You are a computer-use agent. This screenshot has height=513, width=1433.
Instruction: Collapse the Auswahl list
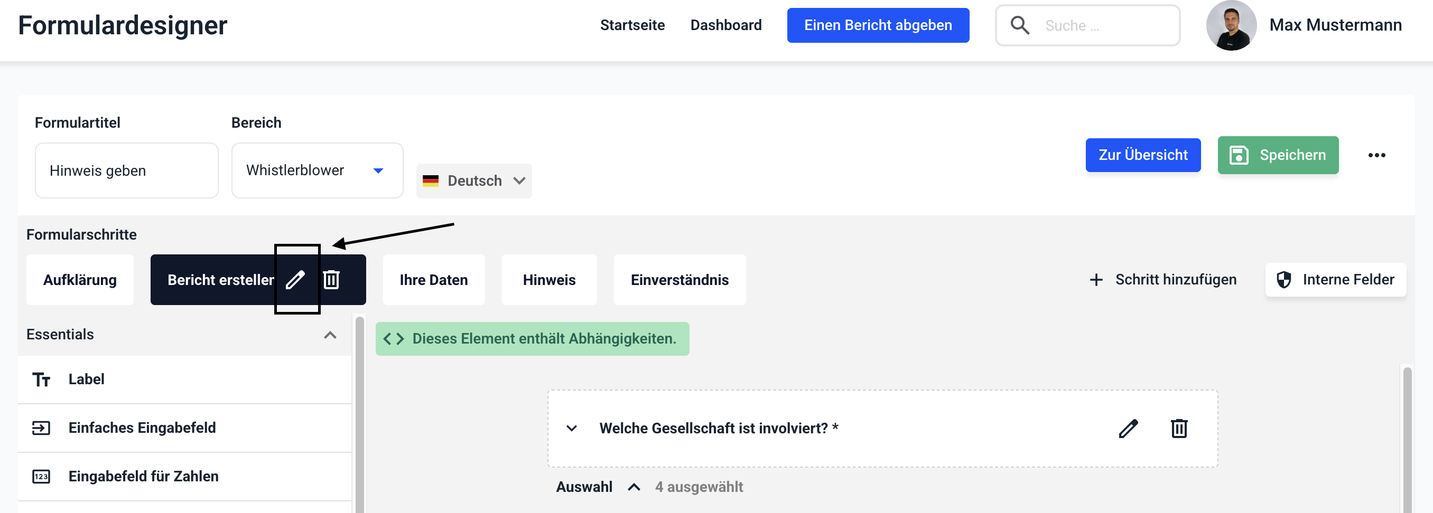click(x=634, y=487)
